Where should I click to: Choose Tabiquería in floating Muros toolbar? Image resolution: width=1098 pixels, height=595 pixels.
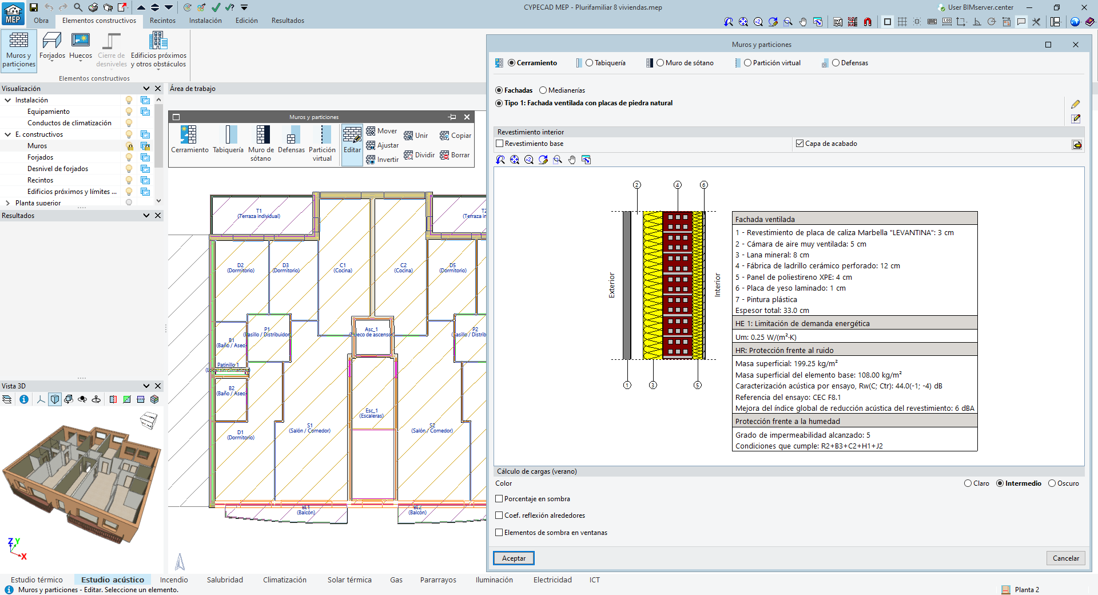click(228, 140)
